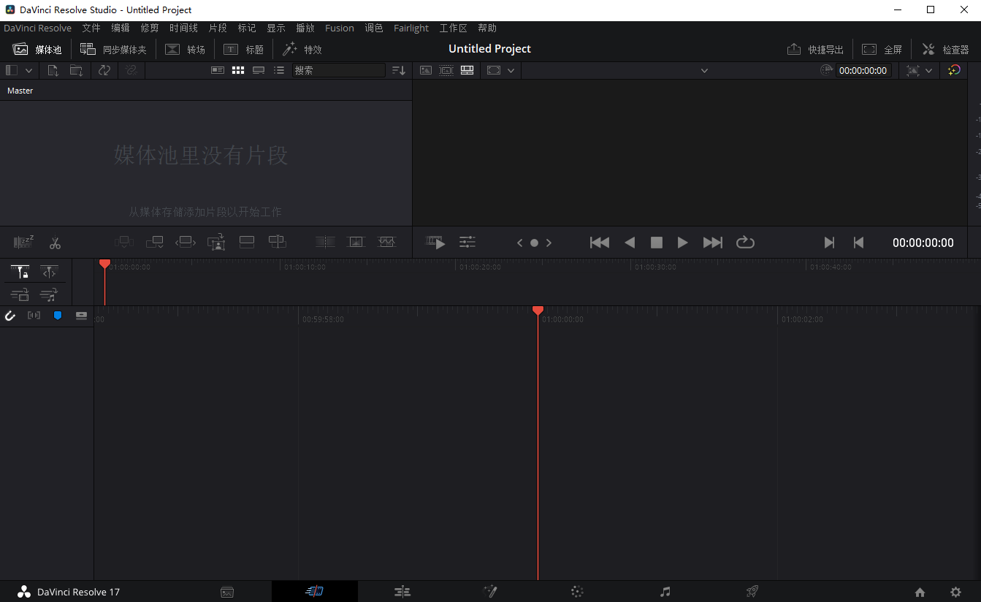Click the split clip scissors icon

55,243
